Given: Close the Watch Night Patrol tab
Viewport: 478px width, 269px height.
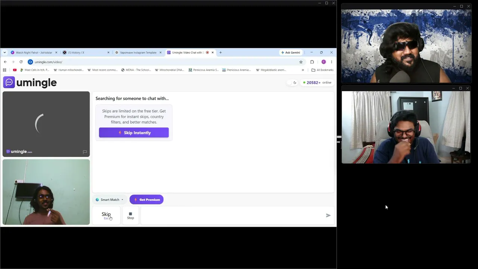Looking at the screenshot, I should click(x=56, y=53).
